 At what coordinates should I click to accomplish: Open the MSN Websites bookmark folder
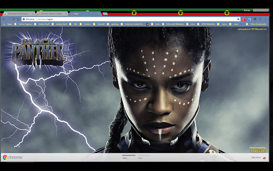coord(206,24)
